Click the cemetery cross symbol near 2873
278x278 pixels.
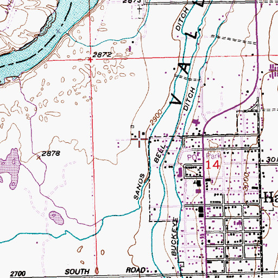pos(140,10)
